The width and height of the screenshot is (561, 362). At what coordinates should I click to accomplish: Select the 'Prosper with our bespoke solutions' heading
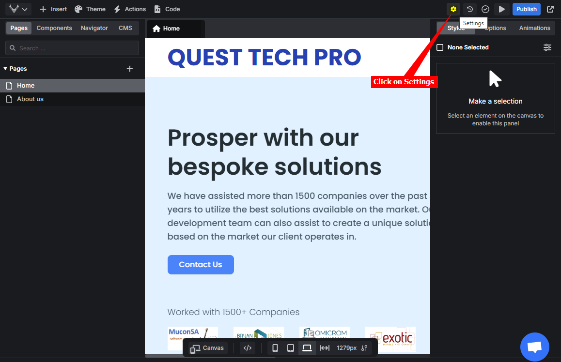tap(274, 152)
